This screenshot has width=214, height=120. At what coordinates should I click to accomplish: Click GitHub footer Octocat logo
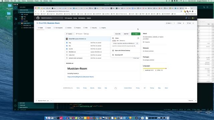116,88
